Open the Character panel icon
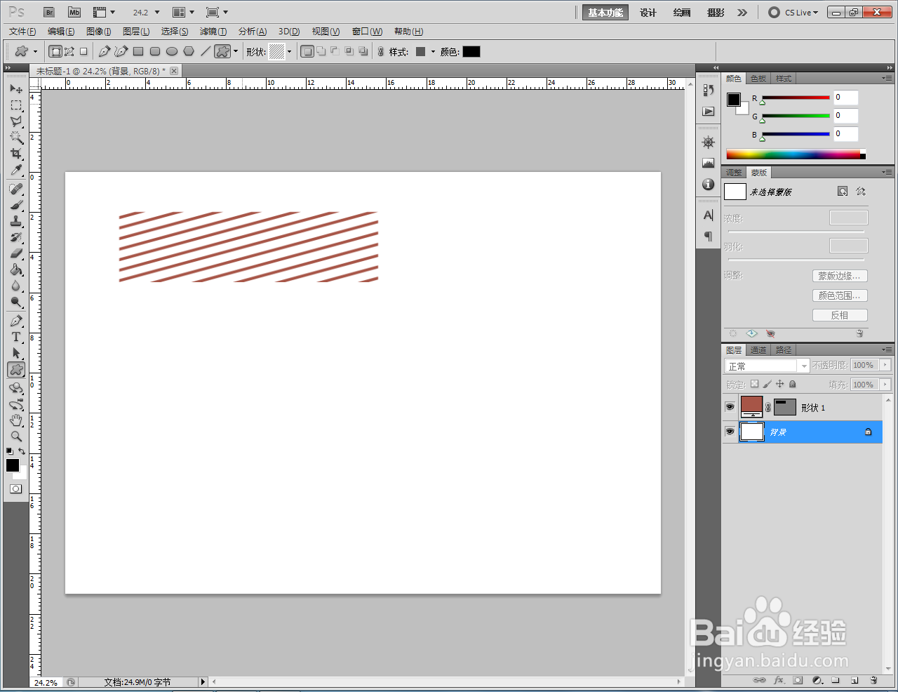 [709, 215]
